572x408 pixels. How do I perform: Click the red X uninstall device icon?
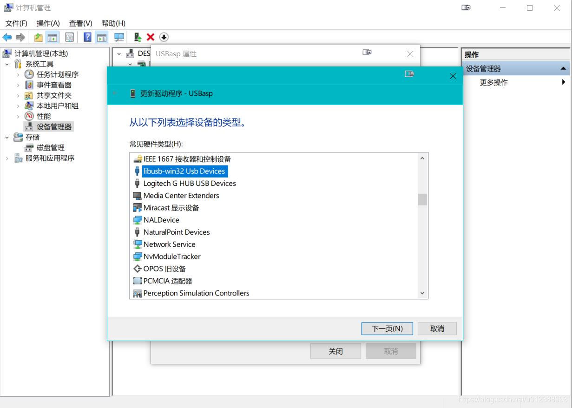(x=151, y=37)
